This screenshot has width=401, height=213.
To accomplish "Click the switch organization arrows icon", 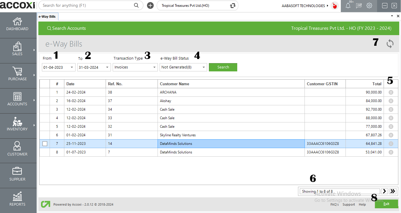I will tap(233, 6).
